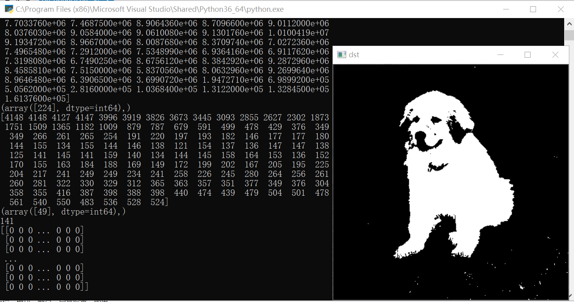Click histogram count 1509 in the array
Viewport: 574px width, 302px height.
click(x=38, y=127)
